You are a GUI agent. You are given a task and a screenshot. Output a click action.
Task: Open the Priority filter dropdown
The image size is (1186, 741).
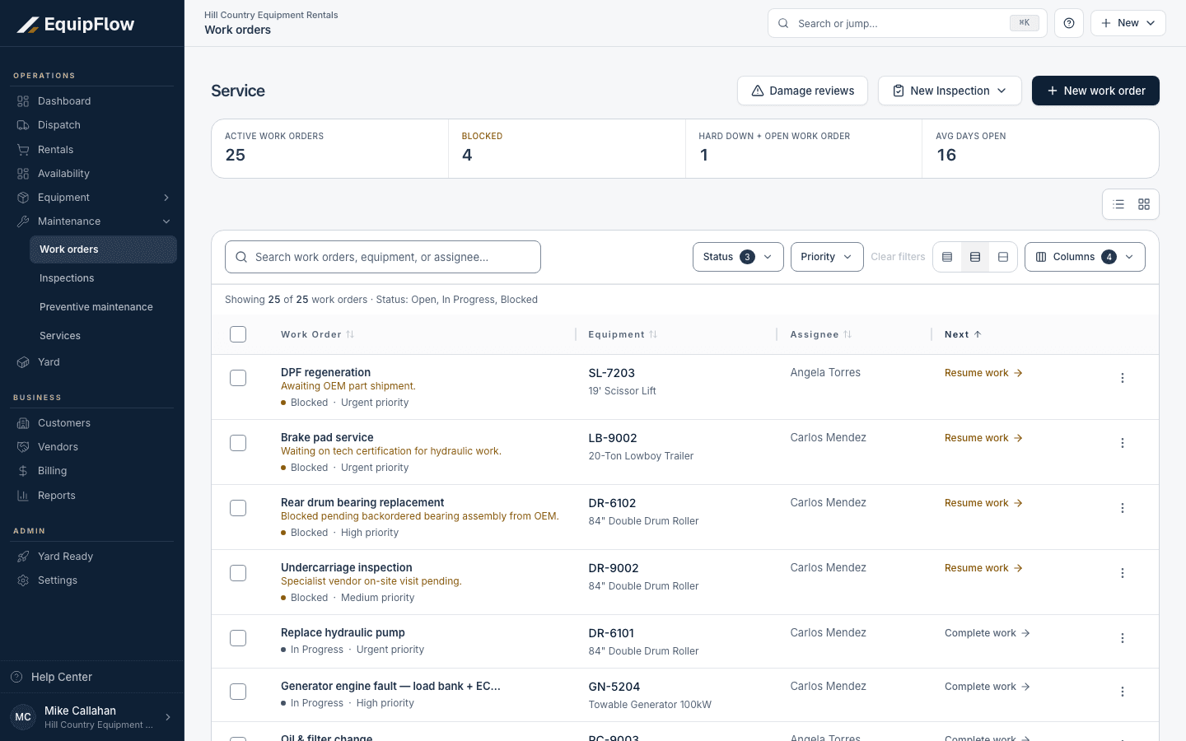(827, 257)
